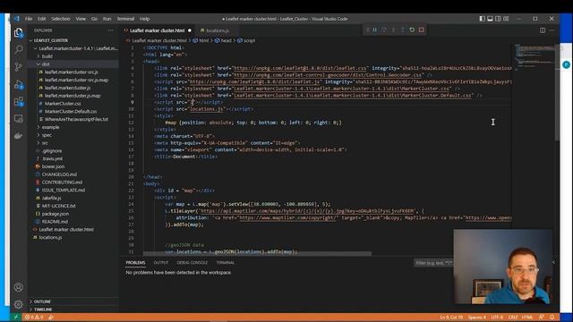Pause the debug session
The height and width of the screenshot is (322, 573).
(x=375, y=30)
